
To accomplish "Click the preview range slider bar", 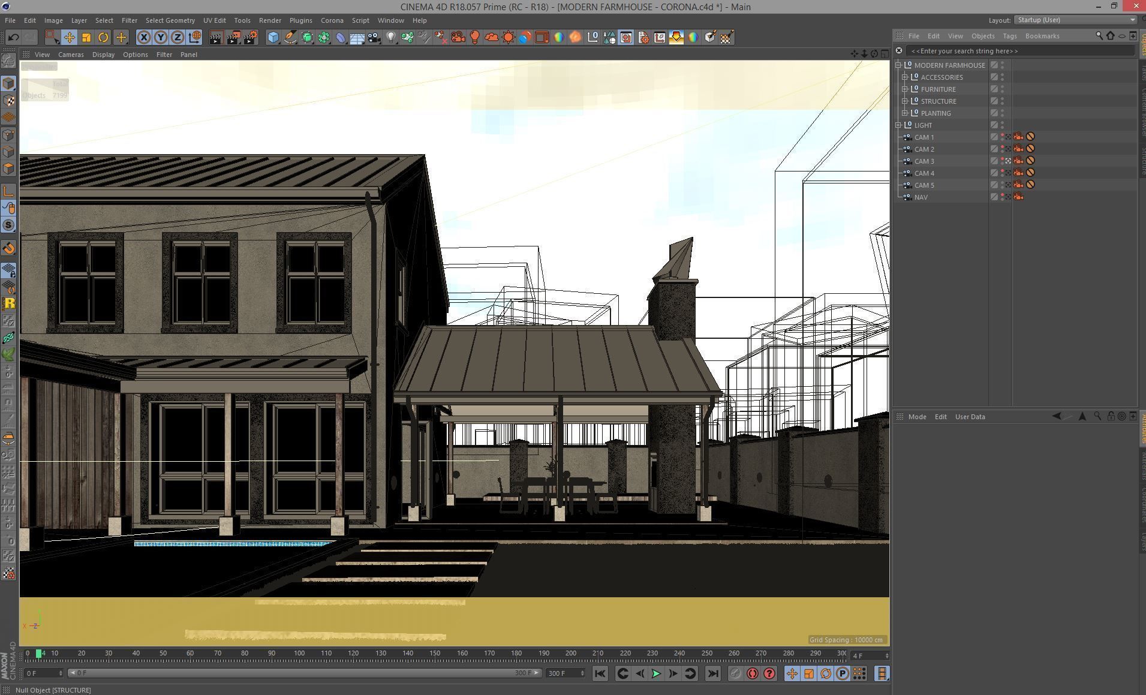I will click(x=305, y=673).
